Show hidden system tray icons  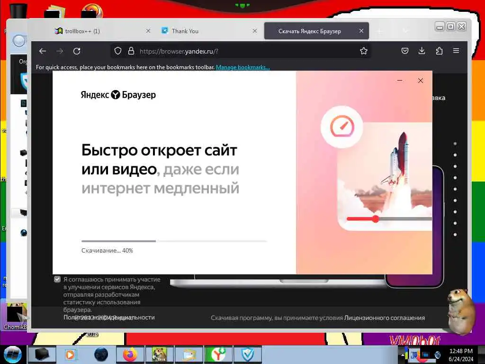tap(403, 355)
